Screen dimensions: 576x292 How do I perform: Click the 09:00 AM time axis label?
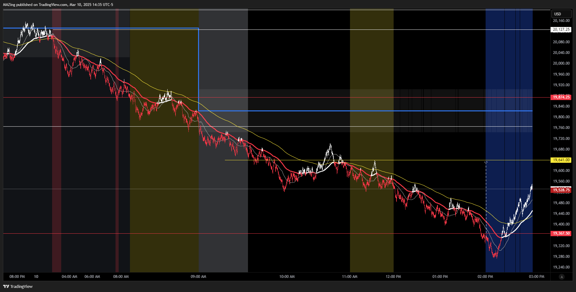coord(198,277)
